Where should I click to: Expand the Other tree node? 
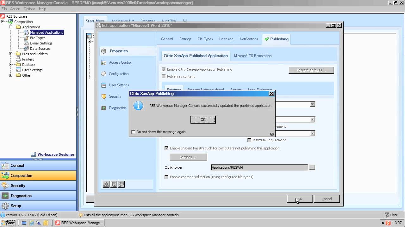coord(10,75)
